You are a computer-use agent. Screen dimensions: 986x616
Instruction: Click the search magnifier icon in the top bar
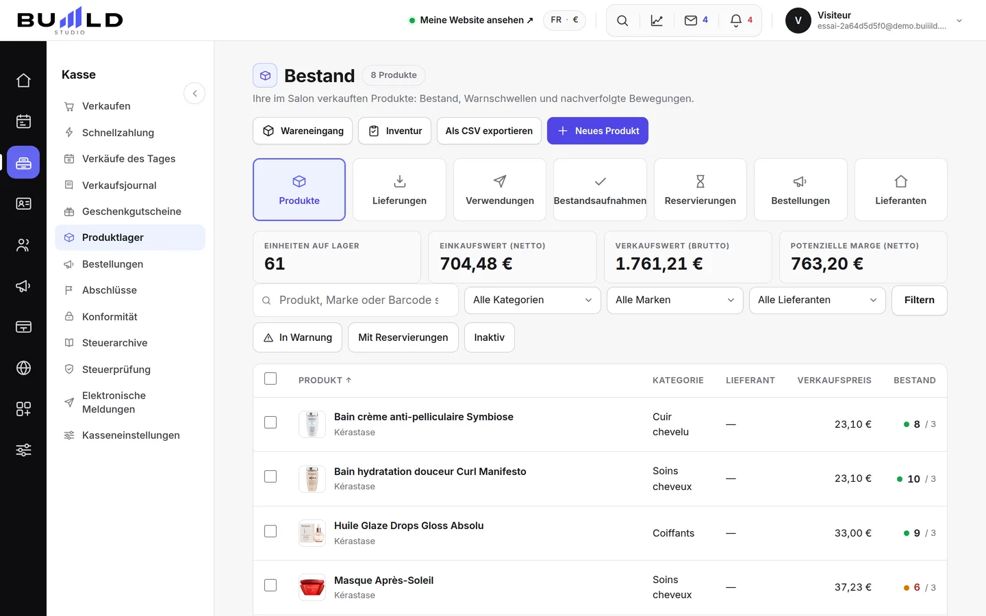pos(622,21)
